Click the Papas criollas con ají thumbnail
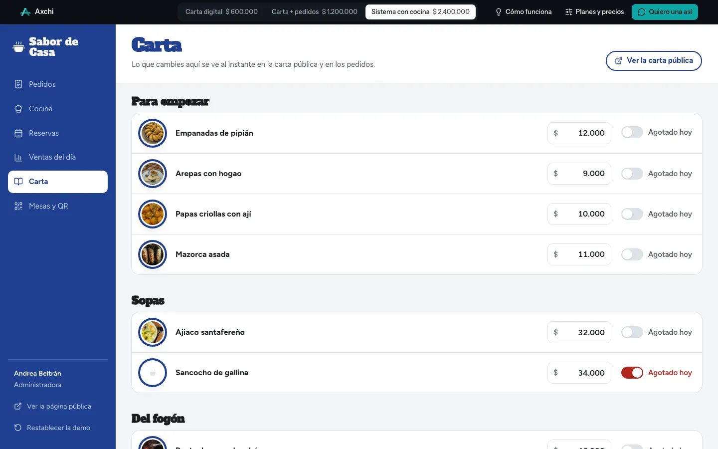The width and height of the screenshot is (718, 449). point(153,214)
